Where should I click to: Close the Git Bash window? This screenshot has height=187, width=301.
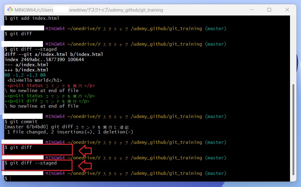tap(287, 10)
